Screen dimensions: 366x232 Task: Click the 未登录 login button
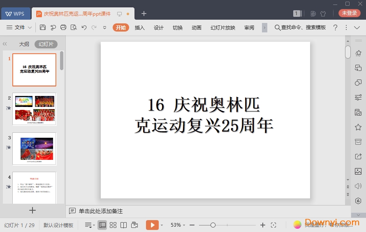pyautogui.click(x=349, y=13)
